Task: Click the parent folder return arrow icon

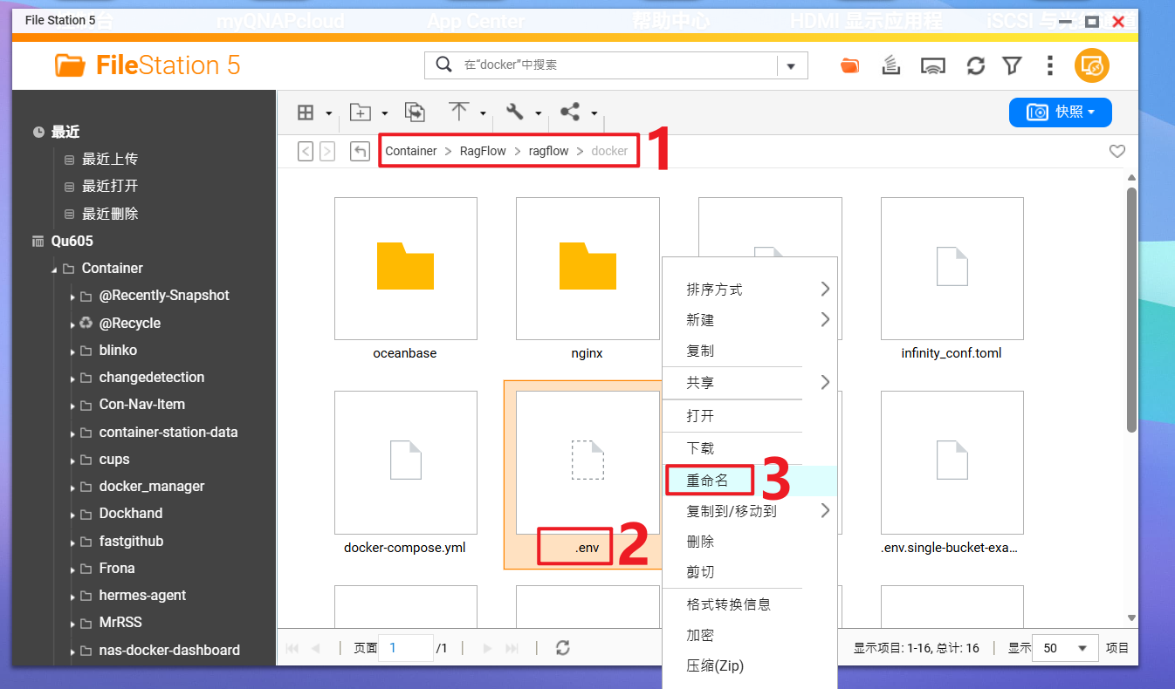Action: coord(360,151)
